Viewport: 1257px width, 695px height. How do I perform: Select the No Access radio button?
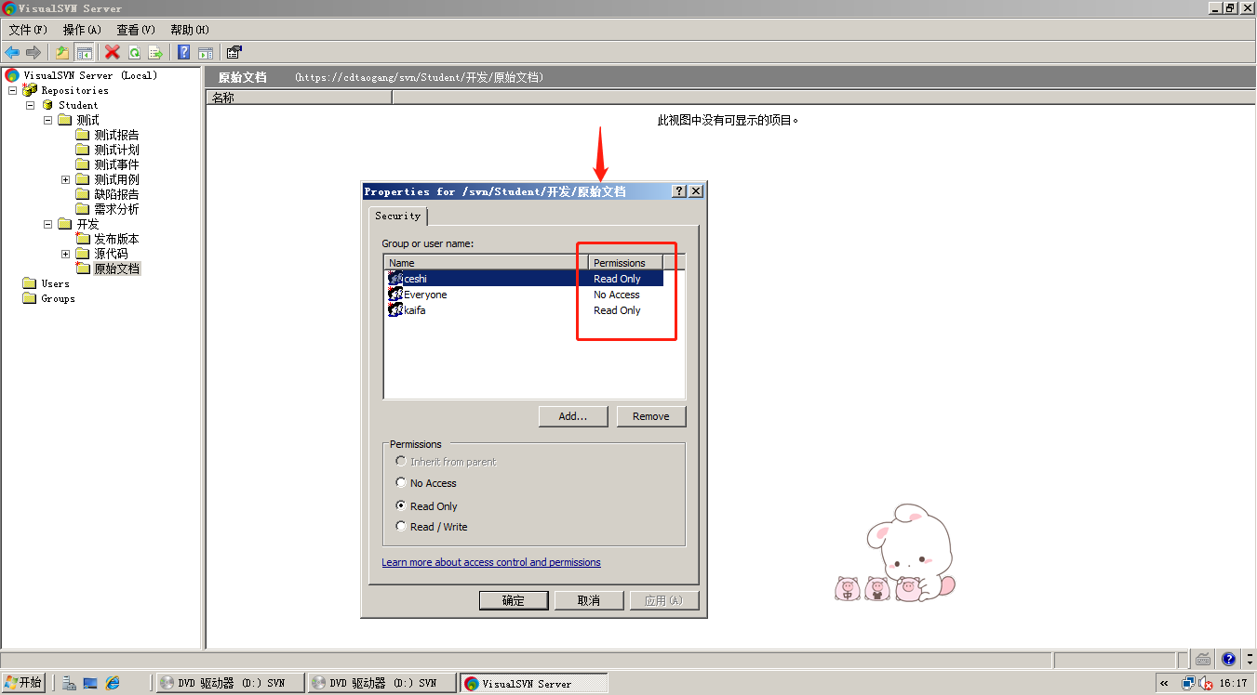(x=401, y=482)
